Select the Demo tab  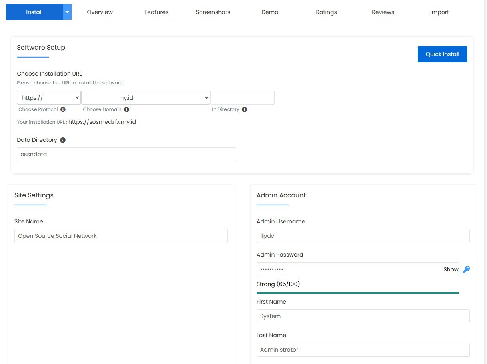click(270, 12)
